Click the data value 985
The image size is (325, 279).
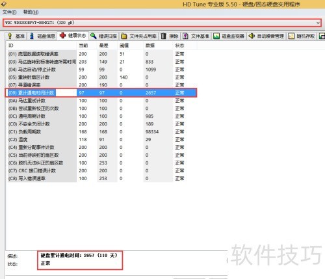coord(149,116)
